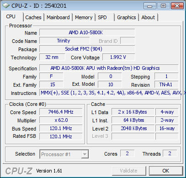
Task: Select the Memory tab
Action: point(84,17)
